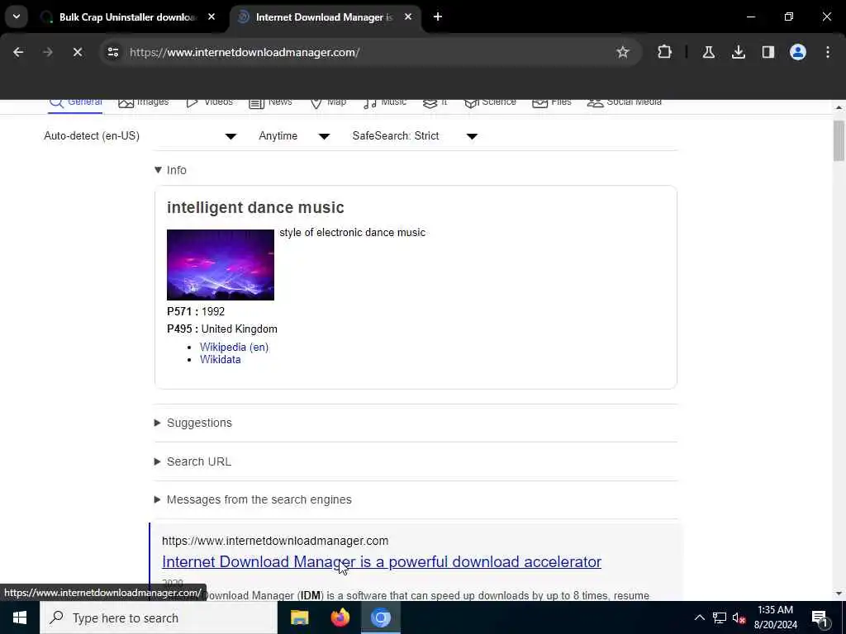Open Chrome Labs flask icon
The height and width of the screenshot is (634, 846).
click(708, 52)
